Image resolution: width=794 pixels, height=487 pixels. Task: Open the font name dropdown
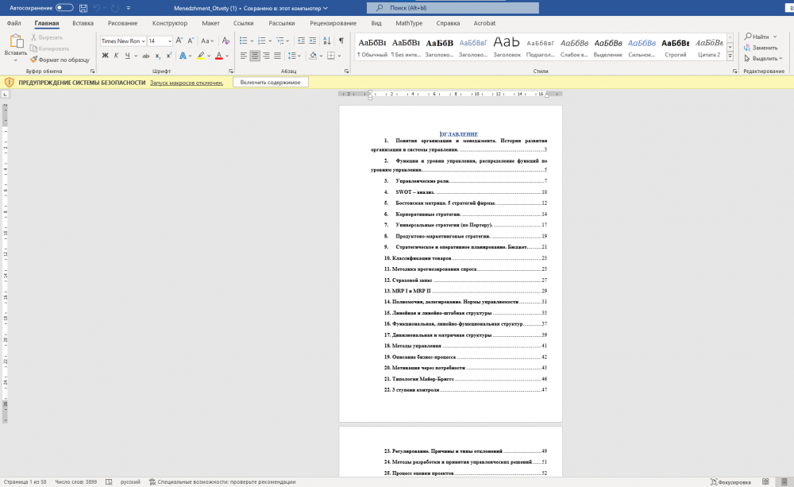coord(143,41)
